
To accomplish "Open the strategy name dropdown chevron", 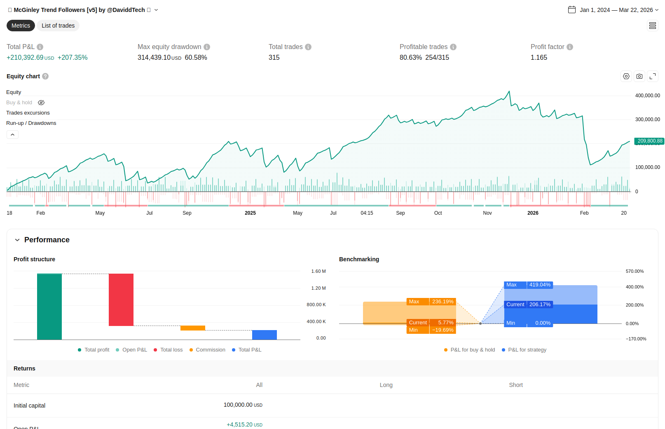I will tap(156, 10).
